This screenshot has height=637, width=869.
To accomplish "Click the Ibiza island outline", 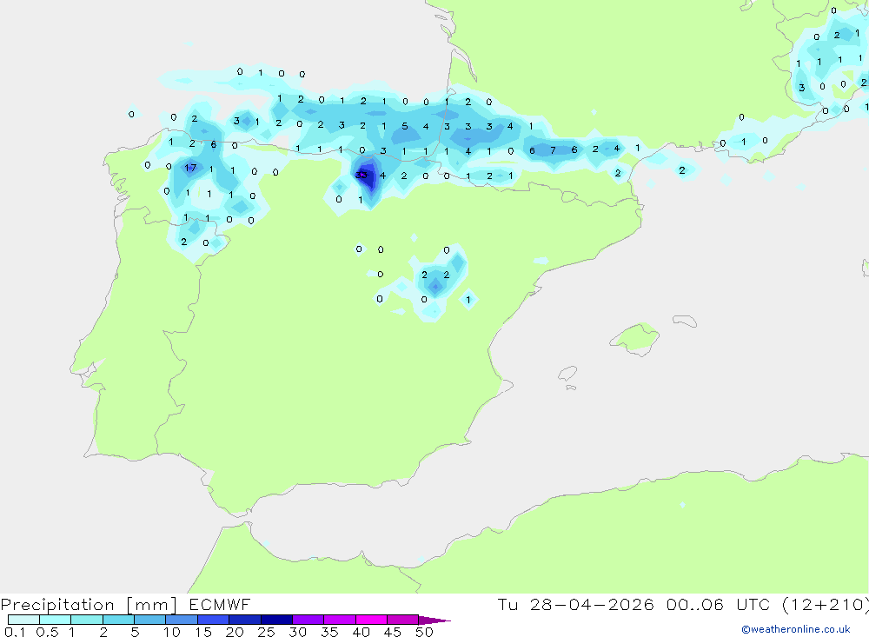I will coord(567,374).
